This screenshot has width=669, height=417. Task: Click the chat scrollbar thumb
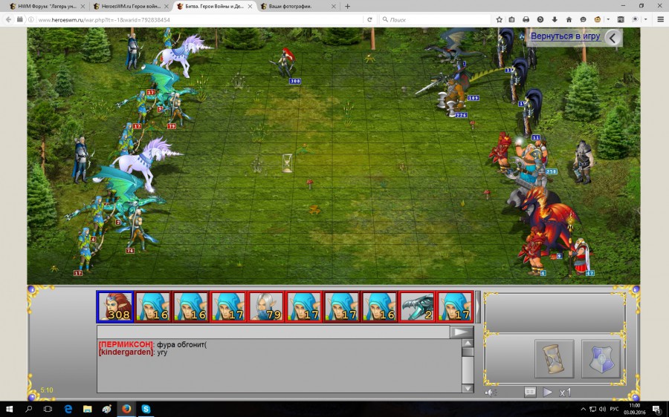[468, 352]
